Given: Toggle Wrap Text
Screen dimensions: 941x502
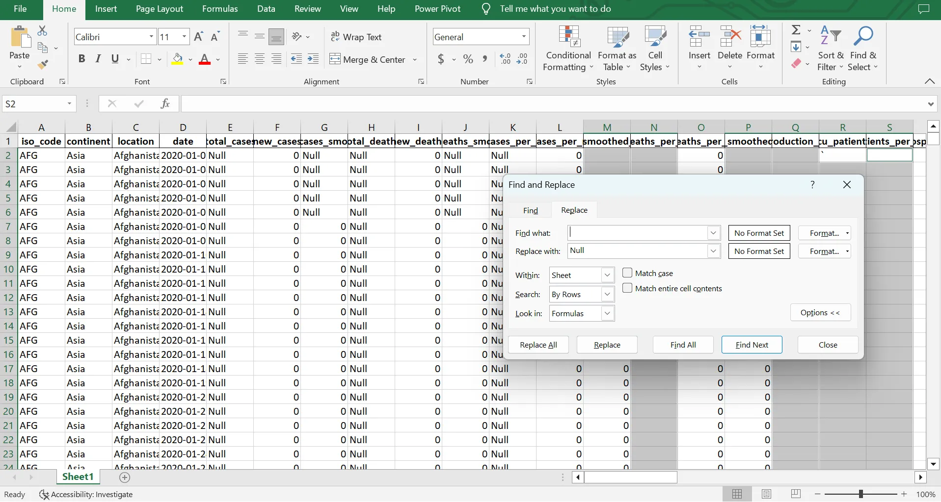Looking at the screenshot, I should click(356, 37).
